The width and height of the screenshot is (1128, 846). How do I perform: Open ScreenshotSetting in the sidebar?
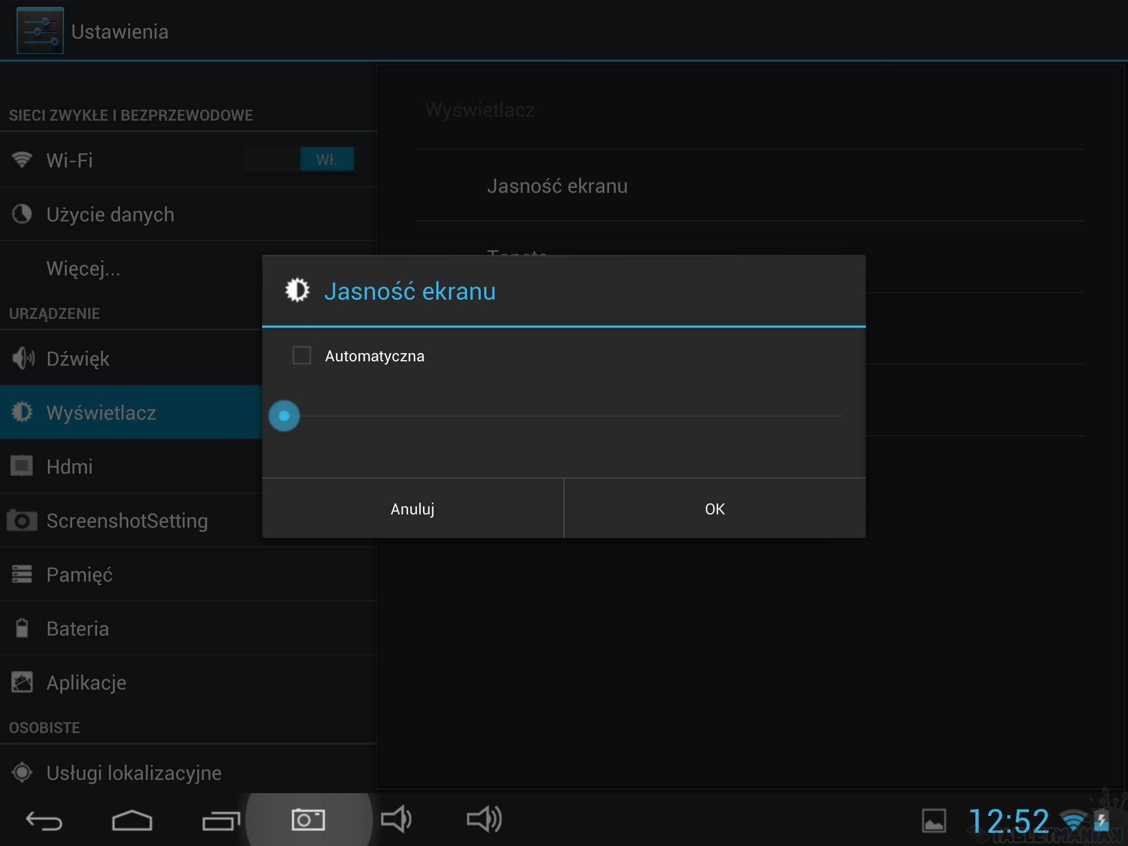point(127,520)
